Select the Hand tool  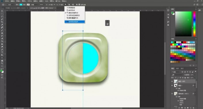pos(2,60)
